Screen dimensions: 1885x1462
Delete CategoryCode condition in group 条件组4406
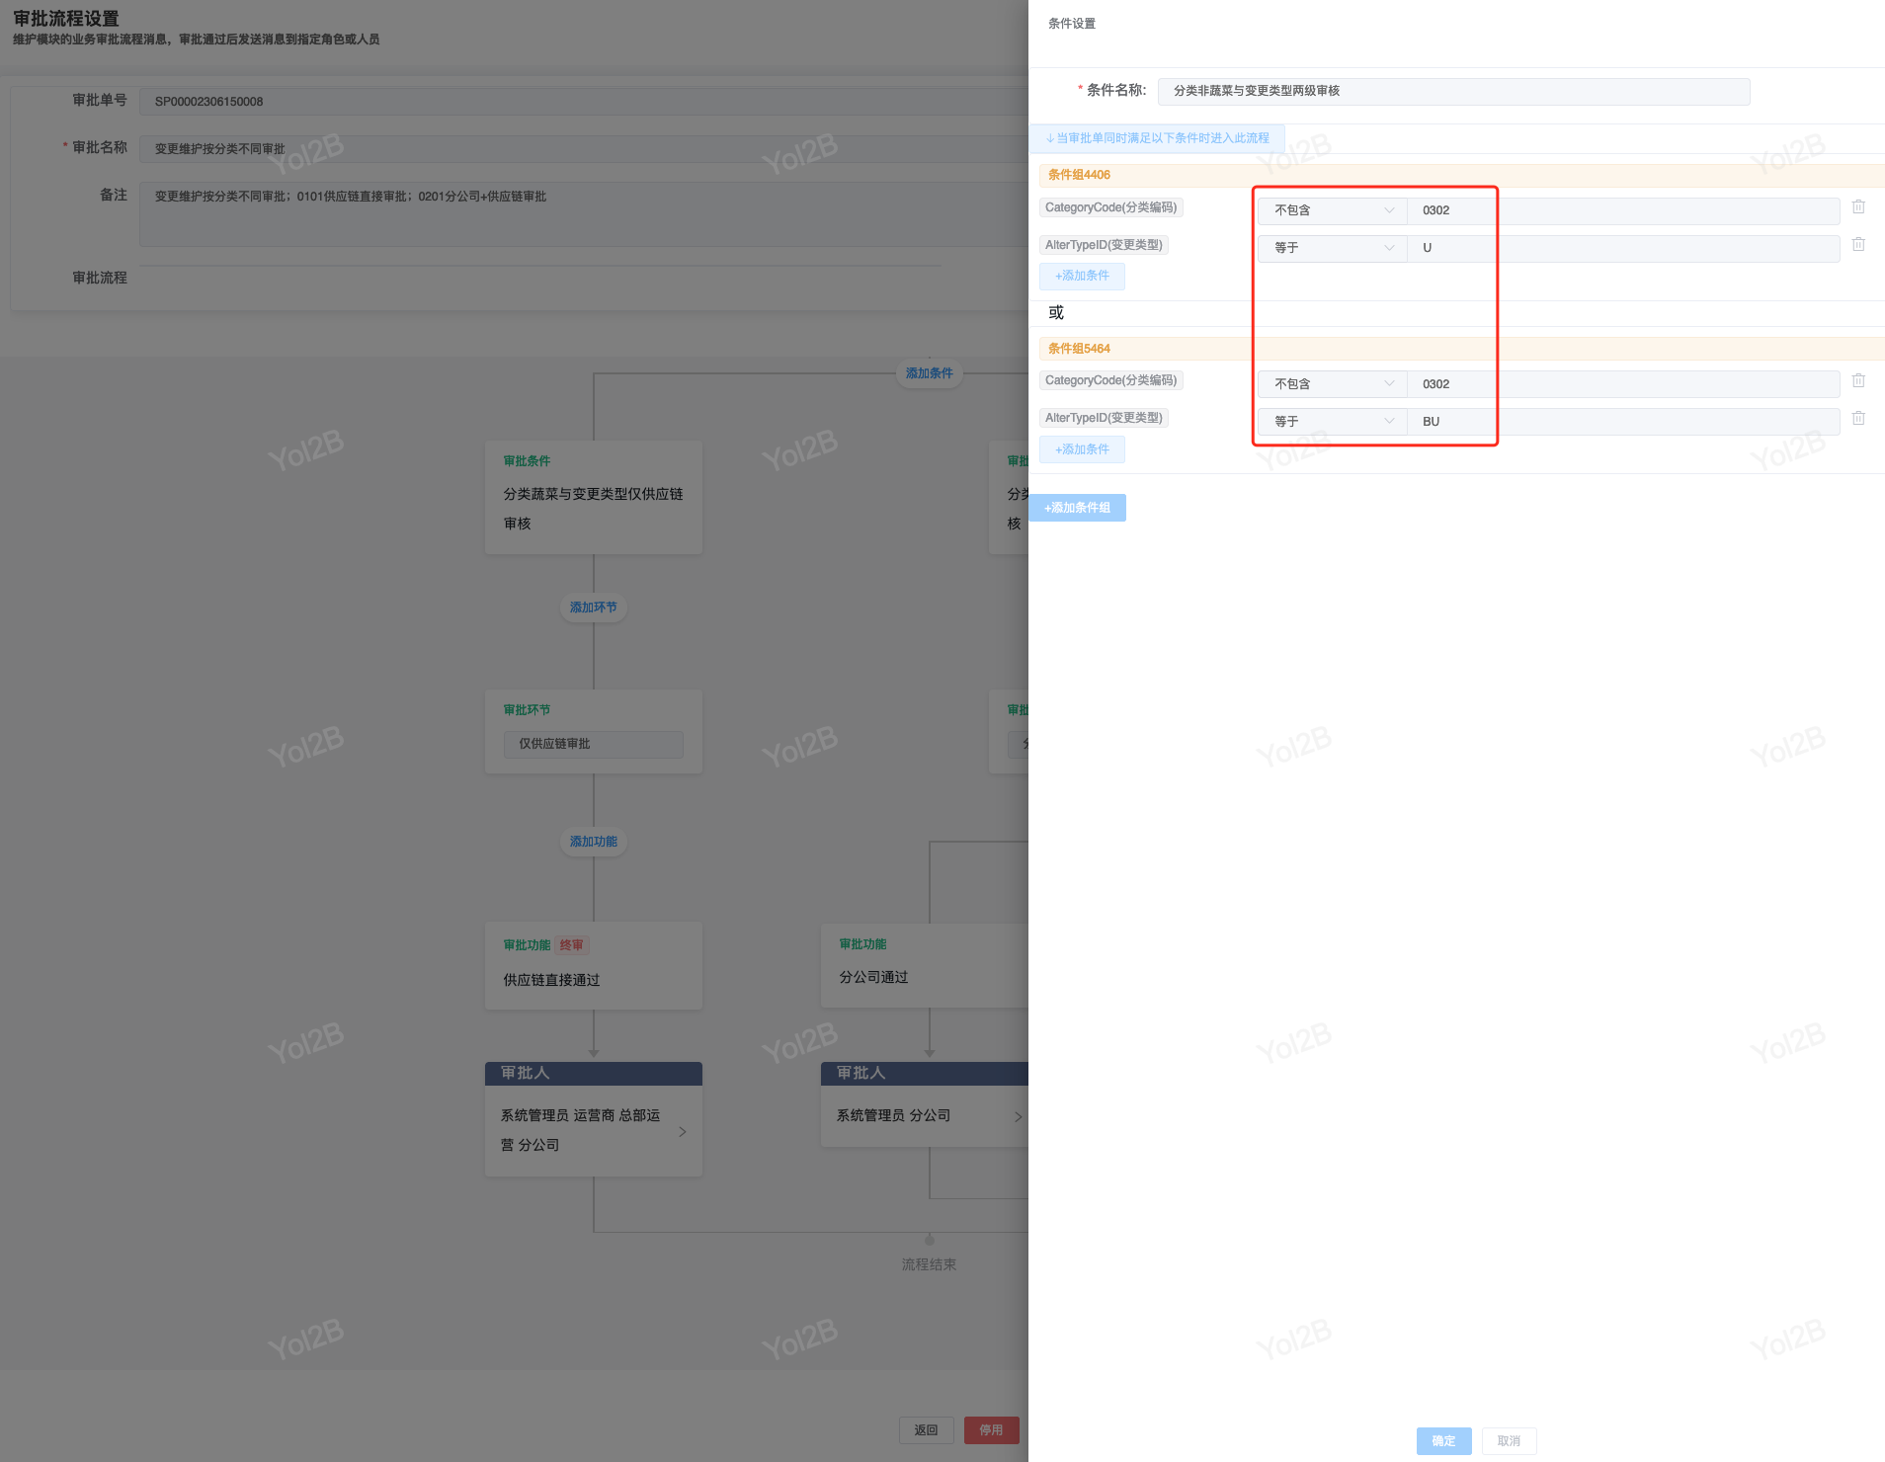pyautogui.click(x=1858, y=207)
